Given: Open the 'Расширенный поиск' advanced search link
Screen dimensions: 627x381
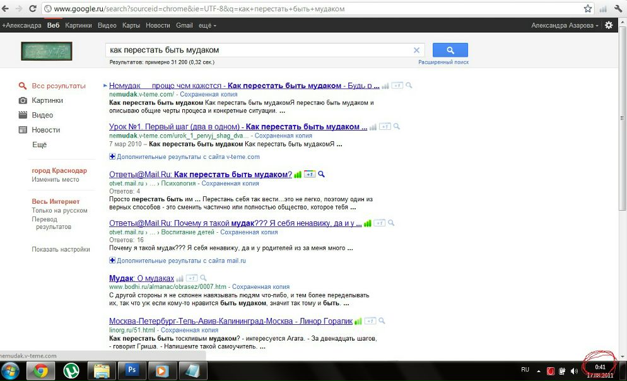Looking at the screenshot, I should 443,62.
